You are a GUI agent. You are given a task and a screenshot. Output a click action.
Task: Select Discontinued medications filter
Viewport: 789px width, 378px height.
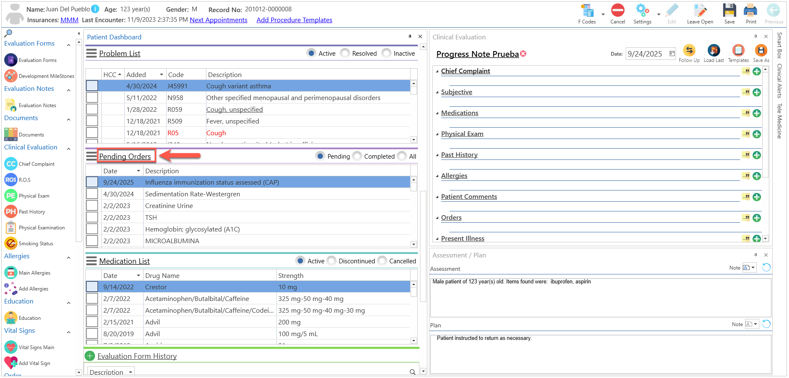coord(332,261)
